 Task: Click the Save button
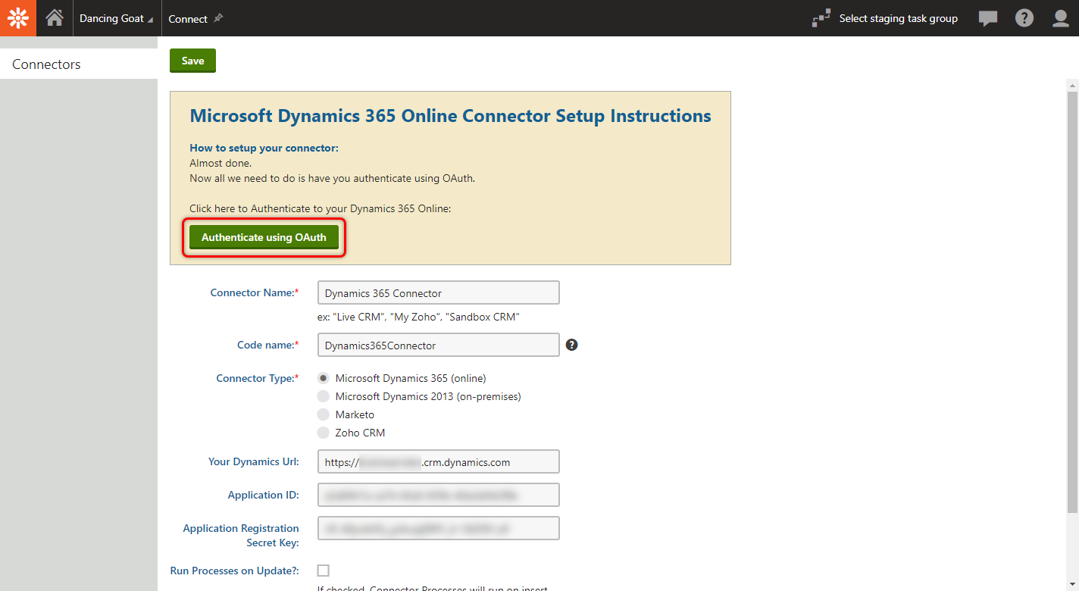[x=192, y=61]
